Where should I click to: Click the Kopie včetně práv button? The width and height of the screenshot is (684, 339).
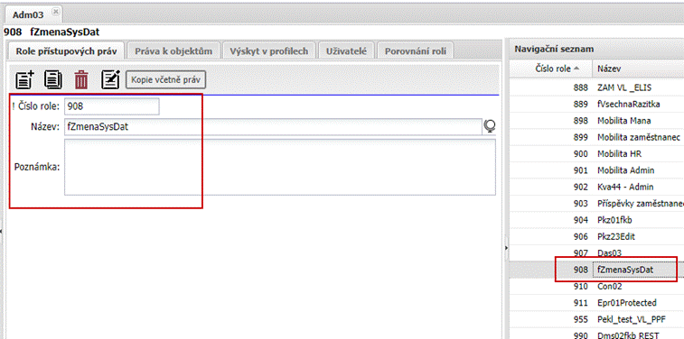tap(165, 80)
